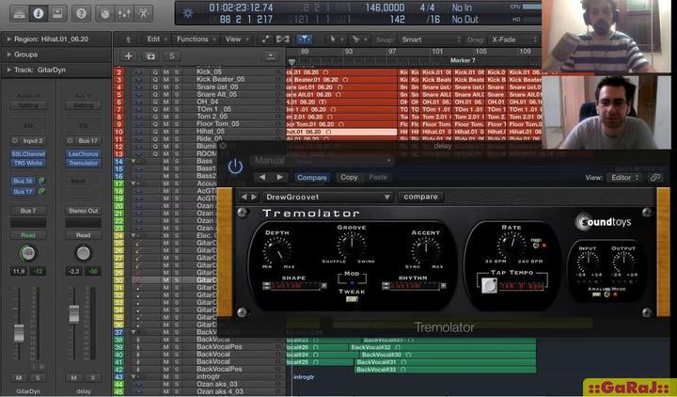Toggle the Inspector info button
Image resolution: width=677 pixels, height=397 pixels.
[x=38, y=13]
